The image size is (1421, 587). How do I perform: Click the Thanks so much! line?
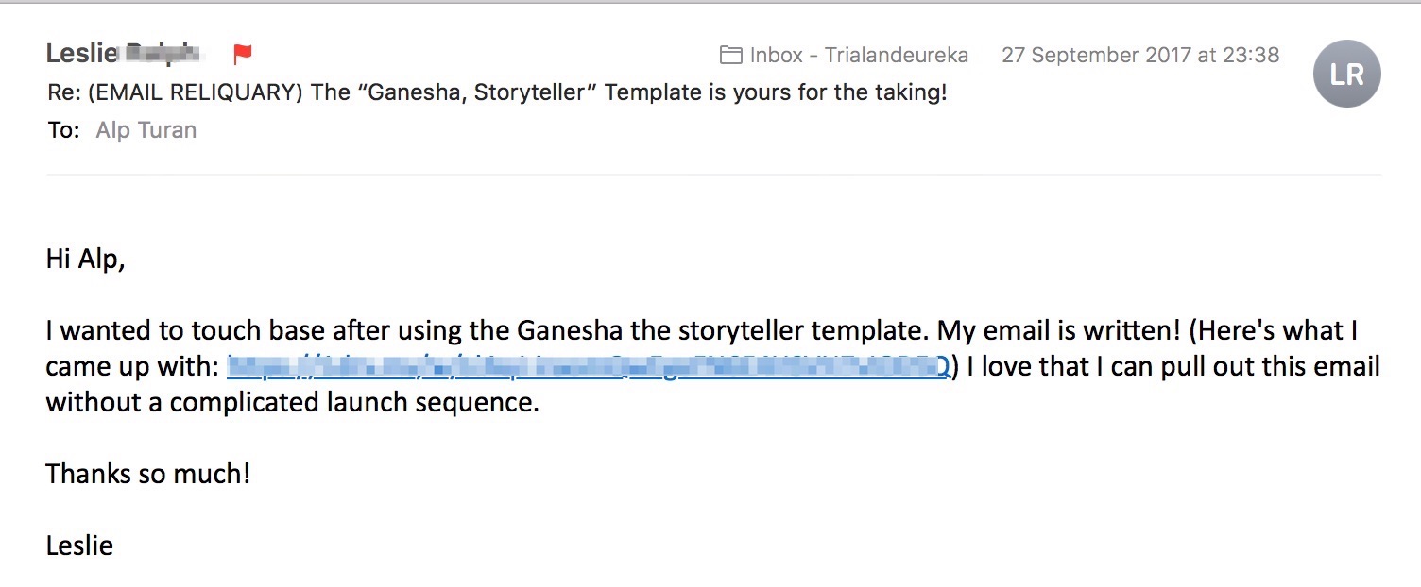pyautogui.click(x=147, y=473)
